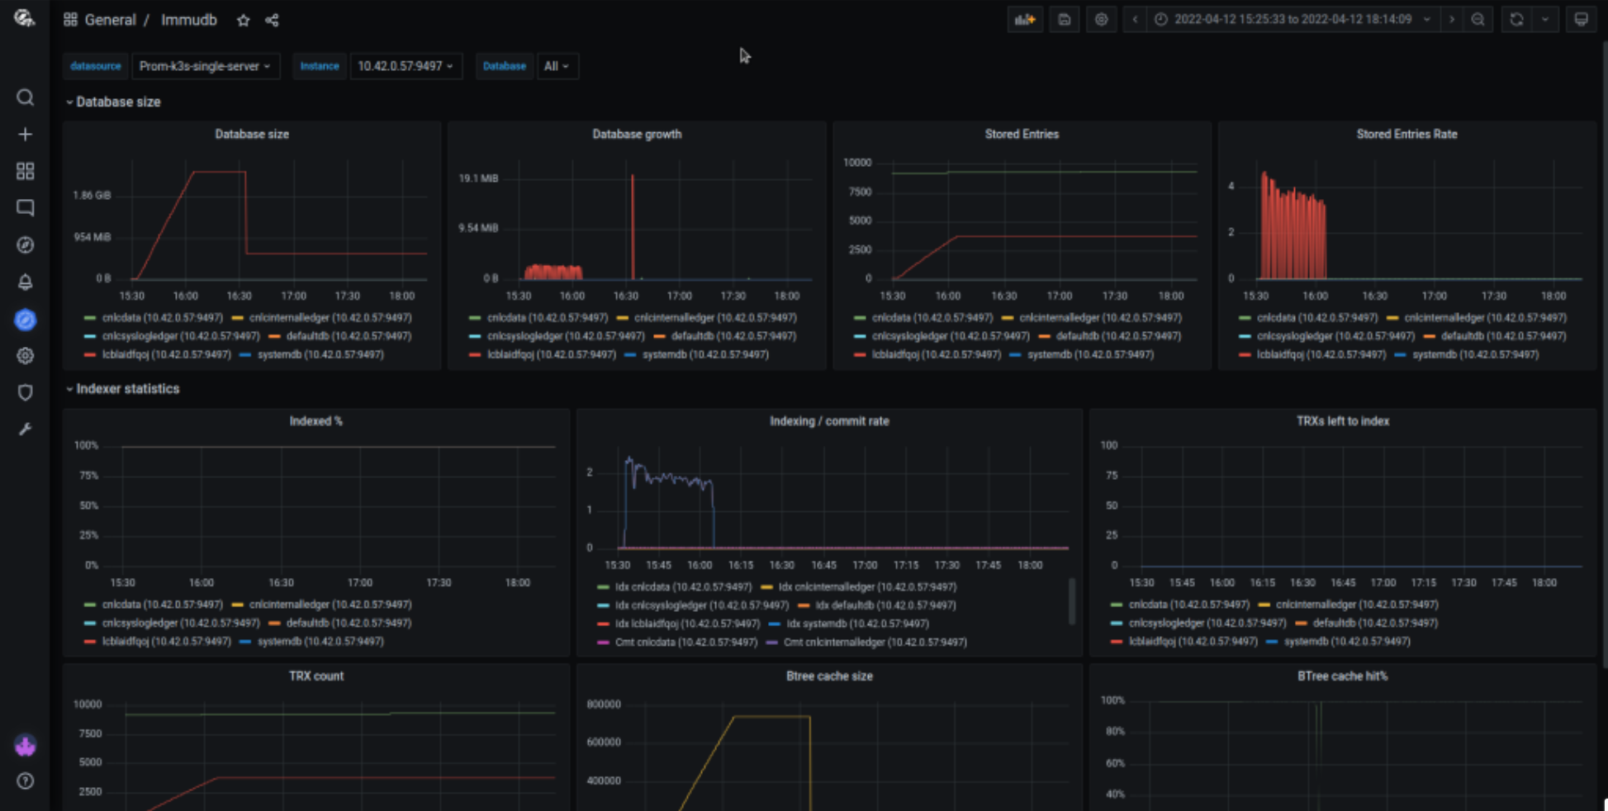Toggle cnlcsyslogledger in Stored Entries Rate legend
1608x811 pixels.
pos(1335,336)
